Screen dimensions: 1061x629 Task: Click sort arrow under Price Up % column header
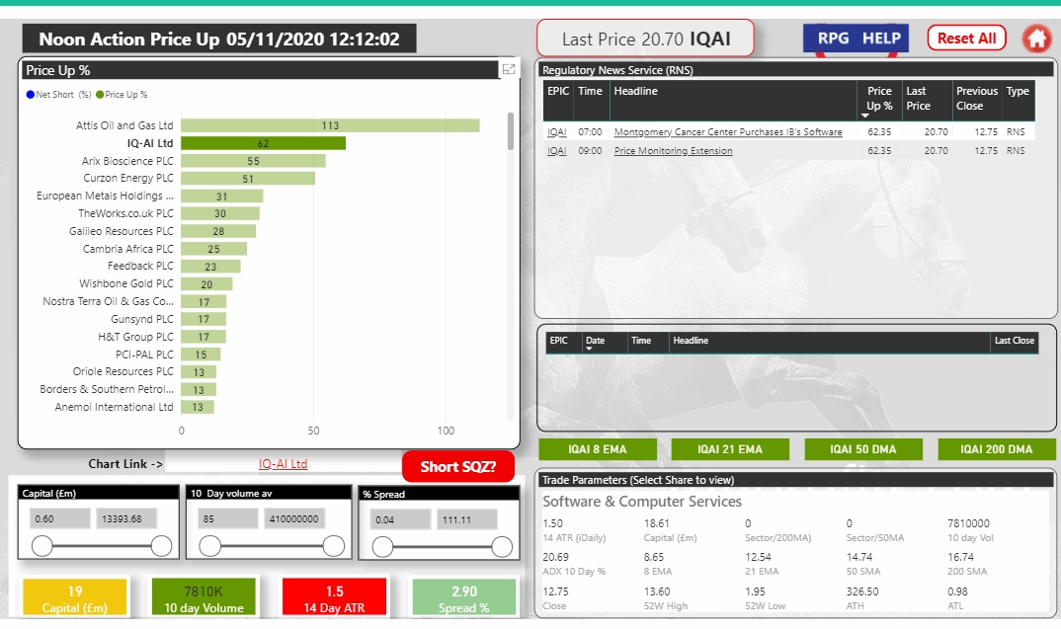coord(864,116)
